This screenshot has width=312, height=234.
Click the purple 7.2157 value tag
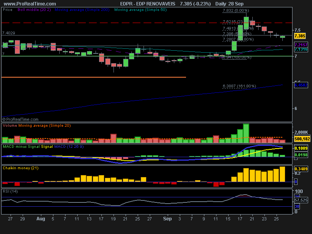click(301, 45)
